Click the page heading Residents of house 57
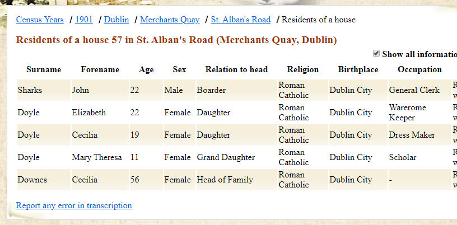Screen dimensions: 457x225 (x=176, y=40)
